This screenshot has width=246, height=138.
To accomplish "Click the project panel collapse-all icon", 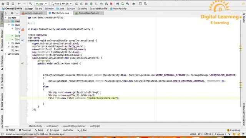I will tap(6, 13).
